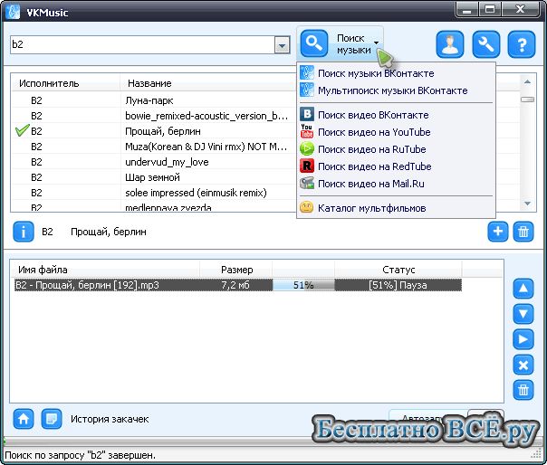The image size is (547, 465).
Task: Select the Луна-парк track row
Action: point(154,100)
